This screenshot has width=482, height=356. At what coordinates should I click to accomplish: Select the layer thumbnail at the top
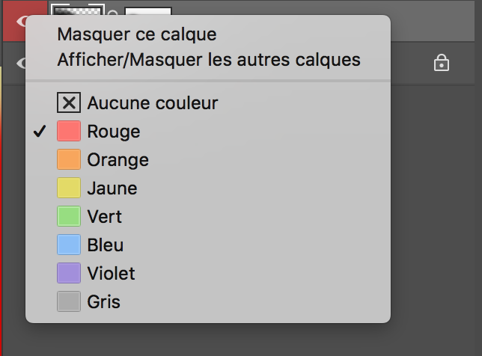pos(76,10)
